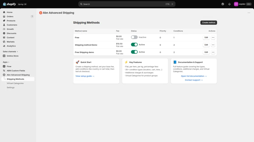254x142 pixels.
Task: Open the Products tag icon
Action: click(4, 21)
